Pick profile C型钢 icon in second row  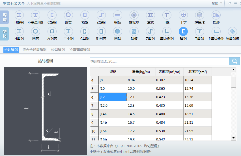[85, 31]
